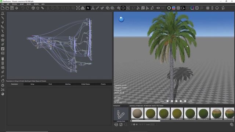The image size is (235, 132).
Task: Open the Render menu
Action: point(29,4)
